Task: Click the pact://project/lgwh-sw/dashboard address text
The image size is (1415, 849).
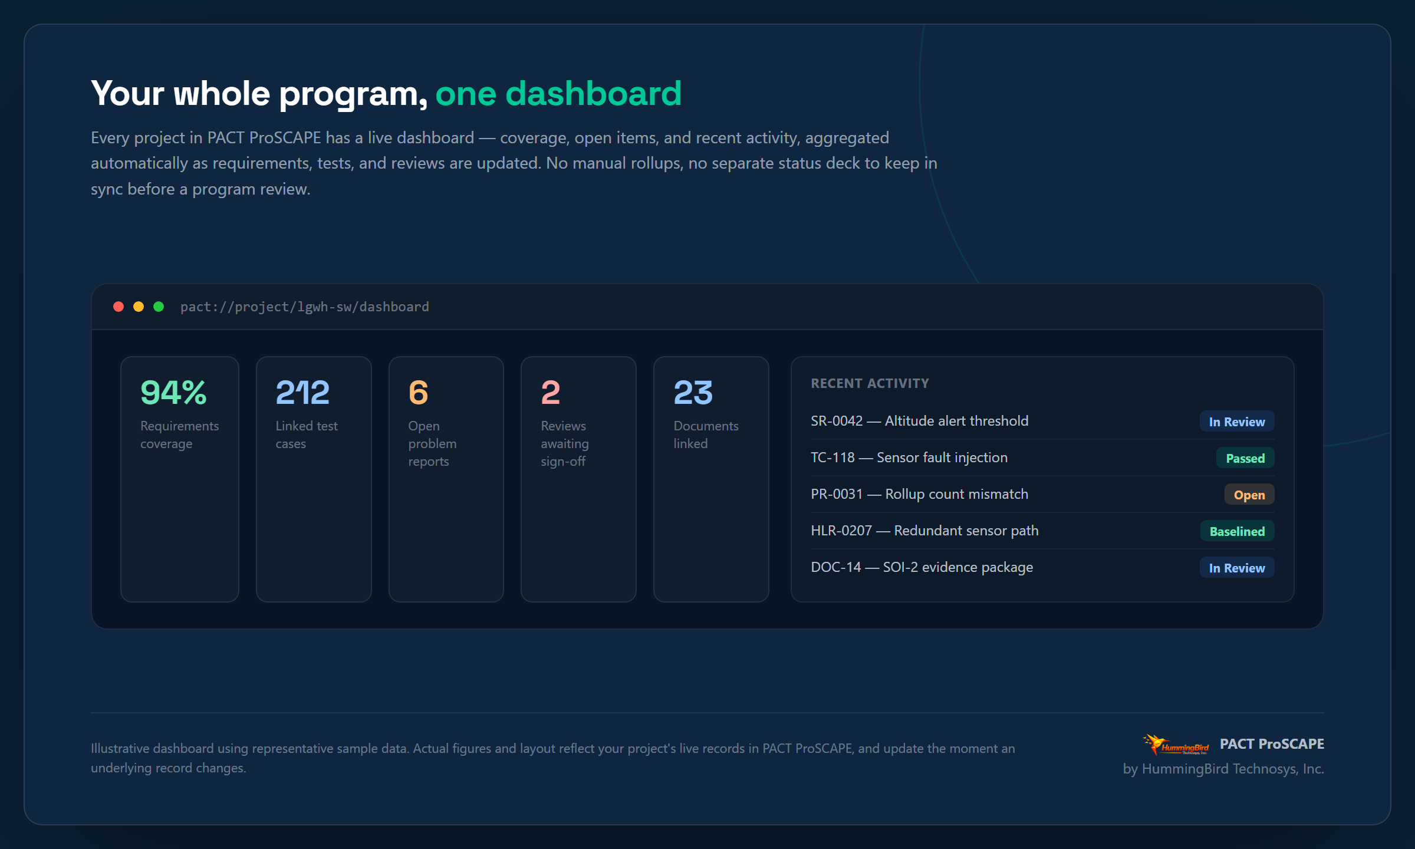Action: click(305, 307)
